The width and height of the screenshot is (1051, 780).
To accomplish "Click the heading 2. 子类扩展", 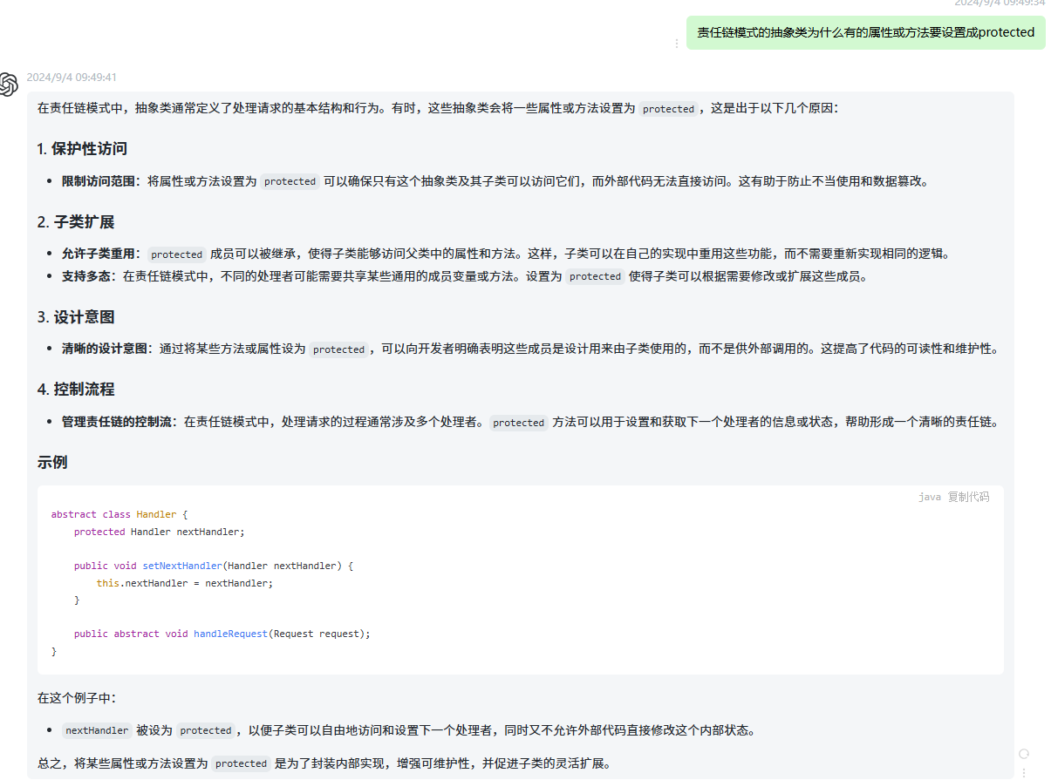I will 76,222.
